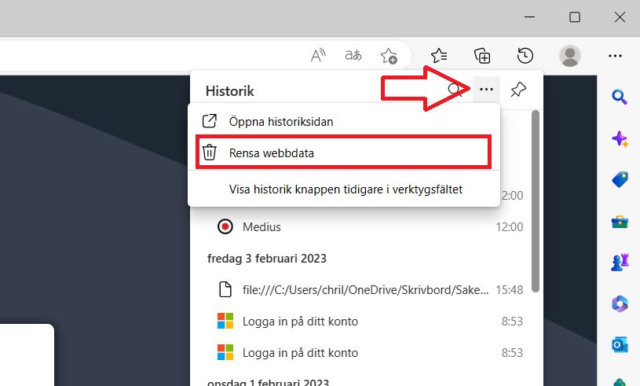
Task: Pin the Historik panel
Action: click(x=518, y=90)
